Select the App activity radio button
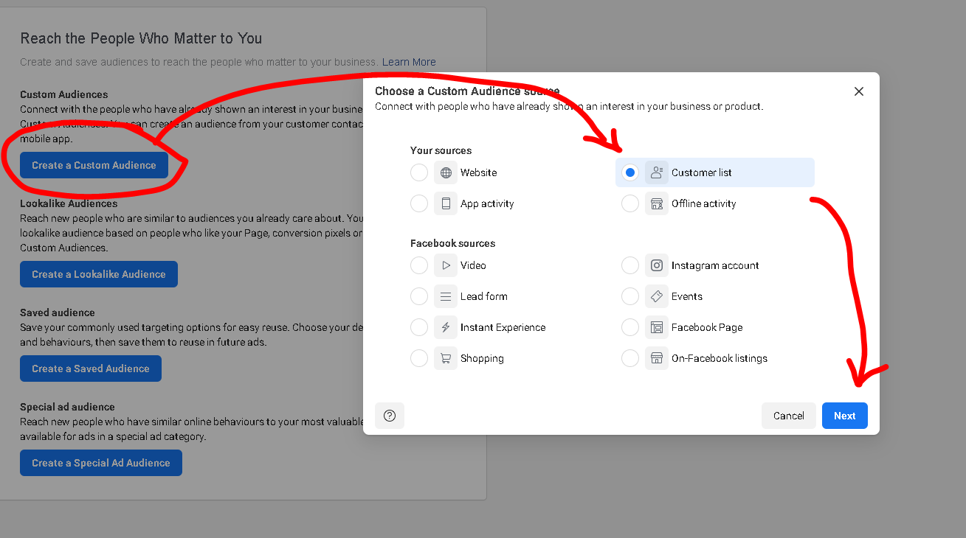The height and width of the screenshot is (538, 966). pyautogui.click(x=419, y=203)
